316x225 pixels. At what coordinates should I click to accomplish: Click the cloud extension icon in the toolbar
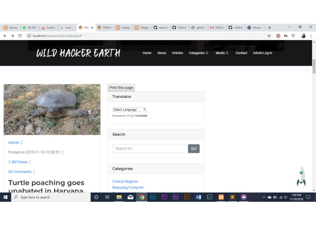(286, 36)
